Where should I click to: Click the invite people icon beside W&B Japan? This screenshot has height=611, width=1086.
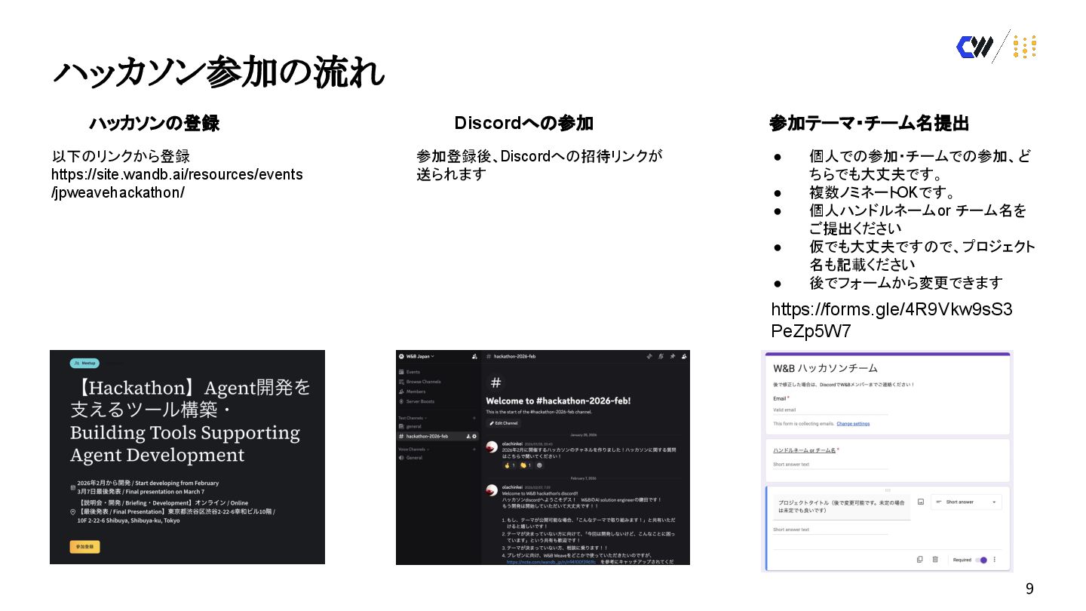[x=474, y=356]
